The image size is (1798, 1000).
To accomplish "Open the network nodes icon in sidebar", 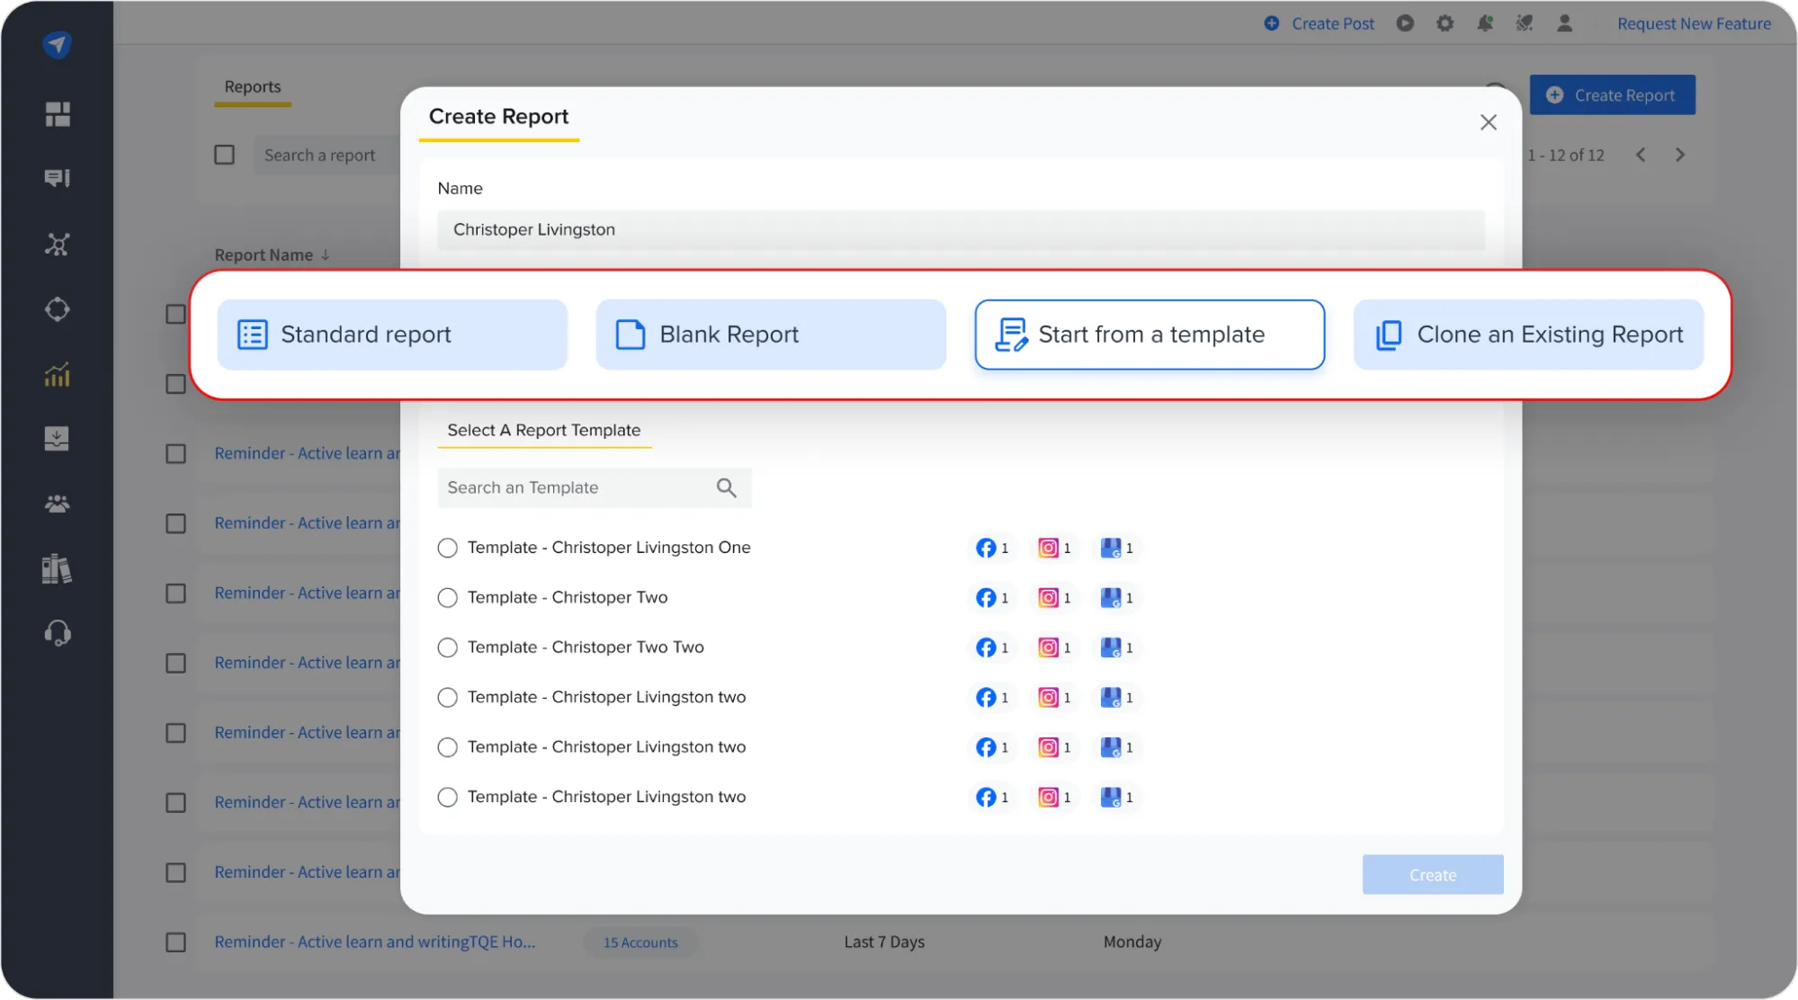I will point(58,244).
